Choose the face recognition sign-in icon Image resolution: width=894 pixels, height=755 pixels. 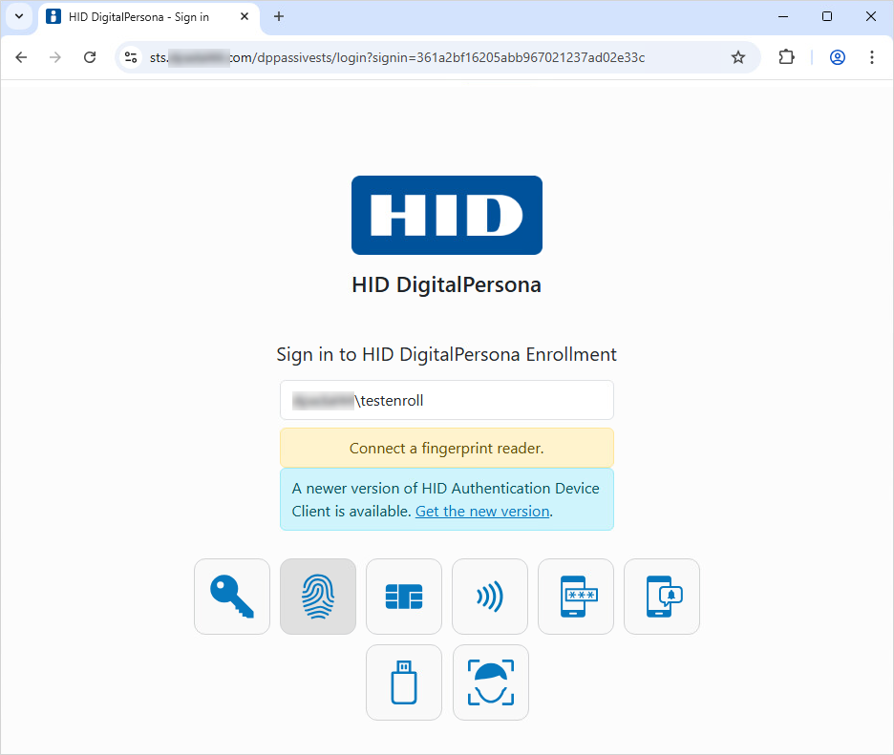click(x=490, y=682)
